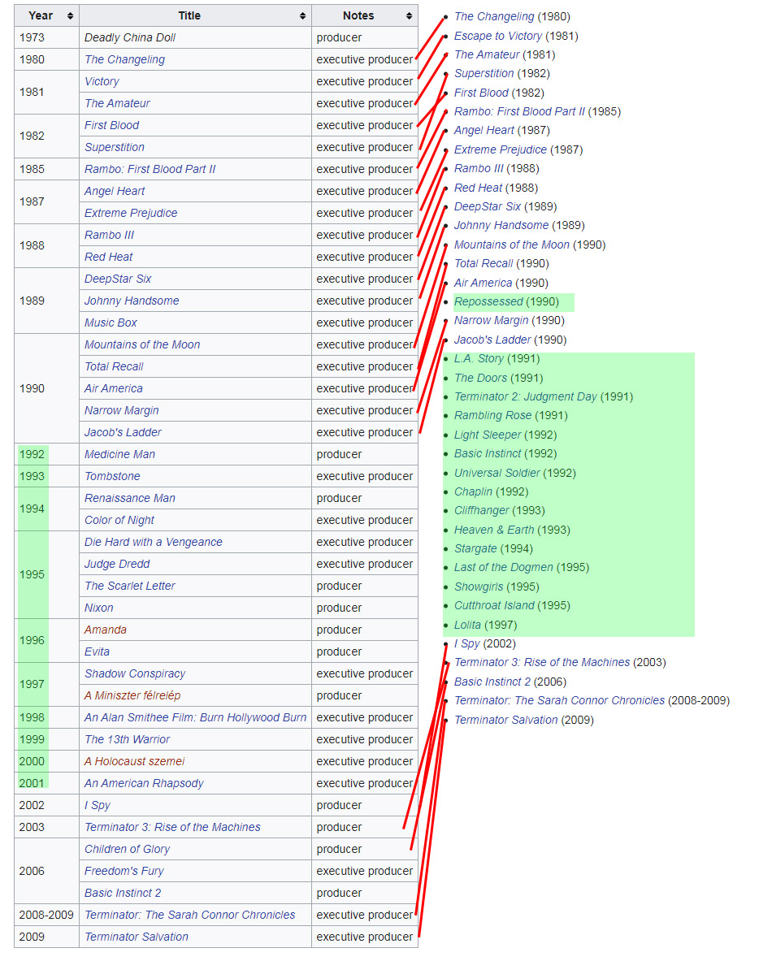This screenshot has width=759, height=961.
Task: Open An Alan Smithee Film link
Action: pyautogui.click(x=196, y=717)
